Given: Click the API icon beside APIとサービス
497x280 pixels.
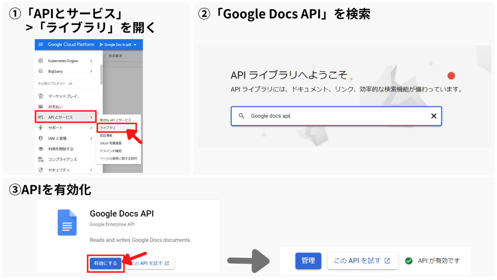Looking at the screenshot, I should coord(41,117).
